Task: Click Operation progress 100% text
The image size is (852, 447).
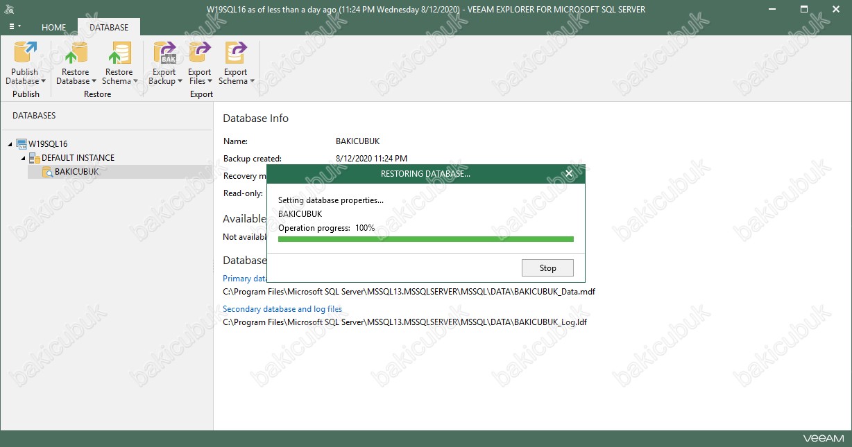Action: [326, 228]
